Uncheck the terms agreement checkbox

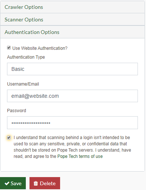click(x=9, y=138)
